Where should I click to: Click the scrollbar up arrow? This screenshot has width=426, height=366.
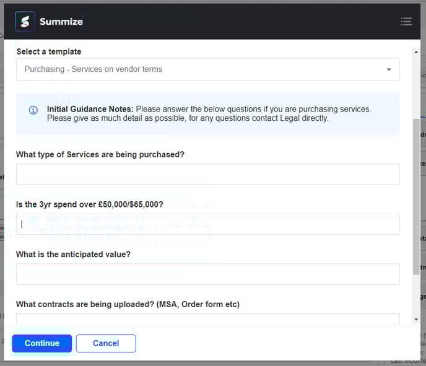pos(416,51)
